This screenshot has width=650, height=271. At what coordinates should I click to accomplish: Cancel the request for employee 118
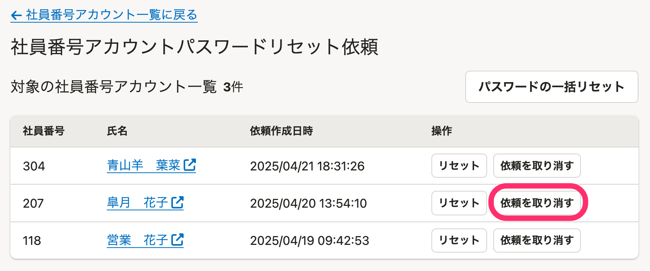[x=537, y=240]
